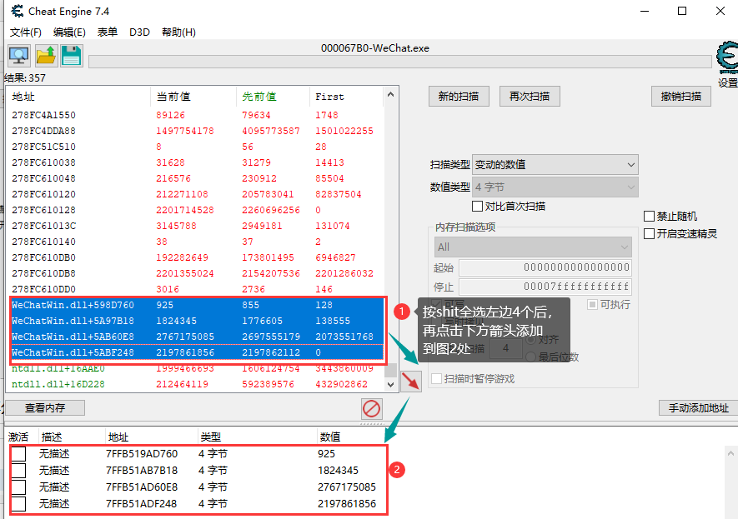
Task: Activate the checkbox for address 7FFB519AD760
Action: click(18, 454)
